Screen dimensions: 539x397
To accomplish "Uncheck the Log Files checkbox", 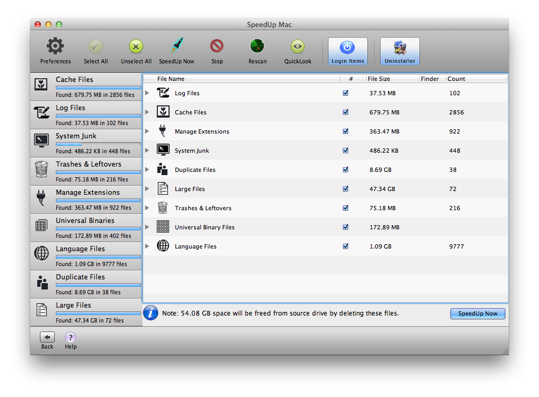I will (x=346, y=93).
